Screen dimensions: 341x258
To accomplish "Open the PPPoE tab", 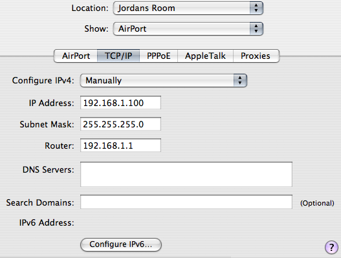I will click(x=159, y=56).
